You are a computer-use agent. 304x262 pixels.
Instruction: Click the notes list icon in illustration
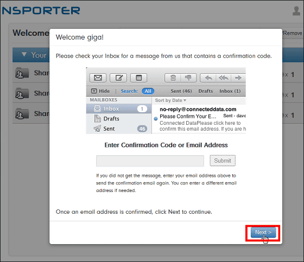pyautogui.click(x=138, y=78)
